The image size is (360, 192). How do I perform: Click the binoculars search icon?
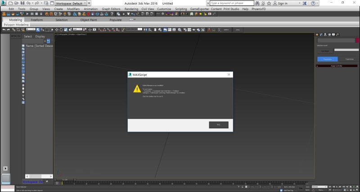click(257, 3)
